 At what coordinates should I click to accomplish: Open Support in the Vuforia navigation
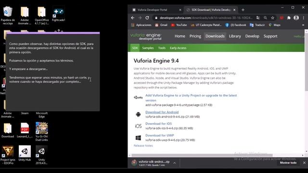[270, 36]
